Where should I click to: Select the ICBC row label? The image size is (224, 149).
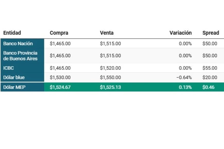[8, 68]
